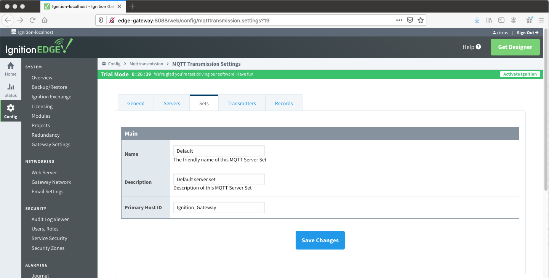Screen dimensions: 549x278
Task: Open Email Settings
Action: (48, 191)
